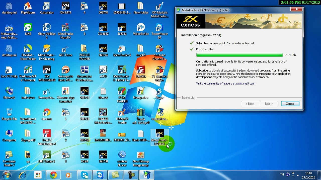Image resolution: width=321 pixels, height=180 pixels.
Task: Select the MetaTrader - EXNESS desktop shortcut
Action: (159, 137)
